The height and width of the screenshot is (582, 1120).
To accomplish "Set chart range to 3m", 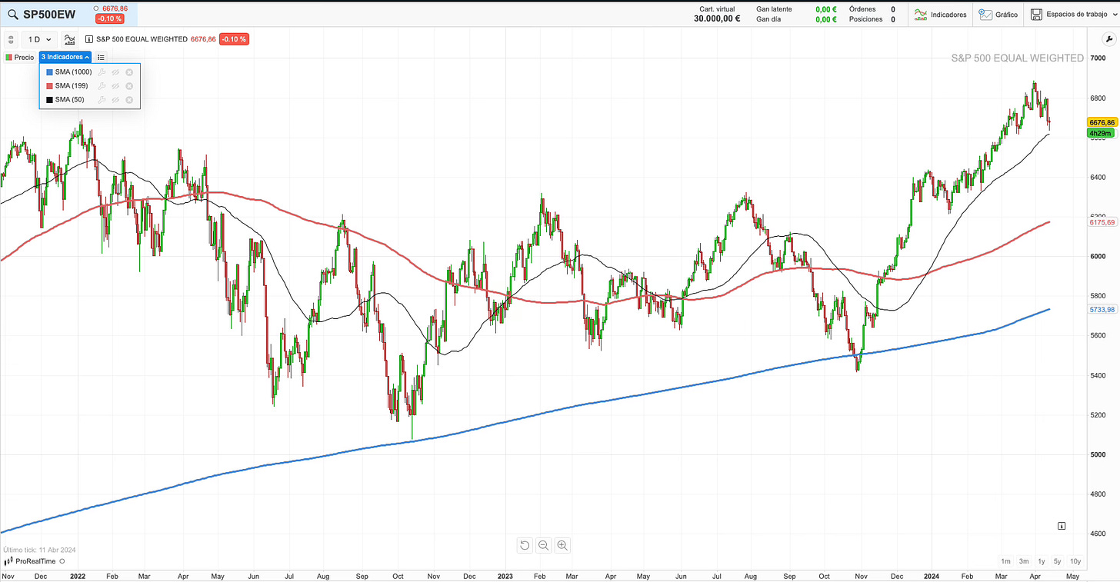I will [1024, 561].
